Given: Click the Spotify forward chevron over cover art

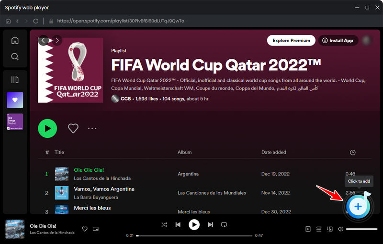Looking at the screenshot, I should 57,40.
